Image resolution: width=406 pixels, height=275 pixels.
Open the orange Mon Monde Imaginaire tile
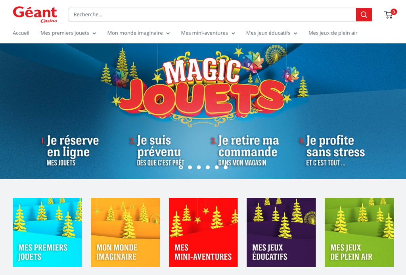[125, 232]
